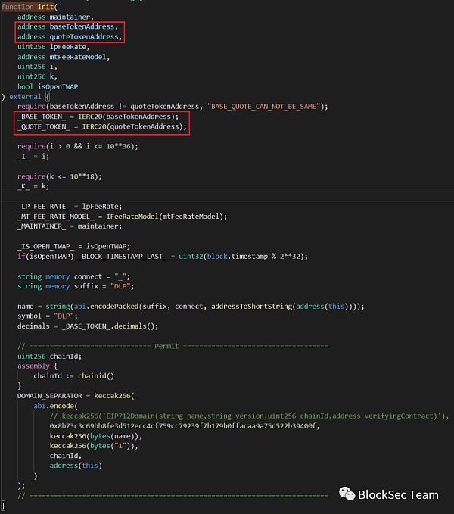
Task: Click the require(k <= 10**18) line
Action: pos(59,176)
